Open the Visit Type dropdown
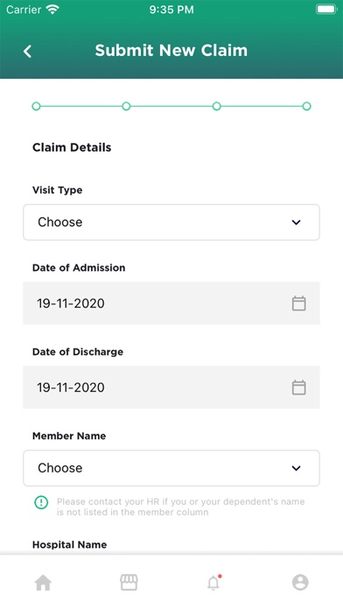Image resolution: width=343 pixels, height=610 pixels. coord(171,222)
